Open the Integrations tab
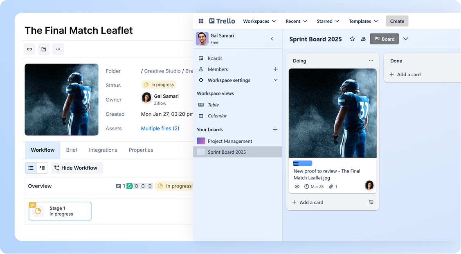 pyautogui.click(x=103, y=150)
